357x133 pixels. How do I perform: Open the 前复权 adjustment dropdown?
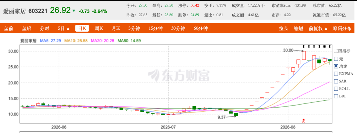318,28
